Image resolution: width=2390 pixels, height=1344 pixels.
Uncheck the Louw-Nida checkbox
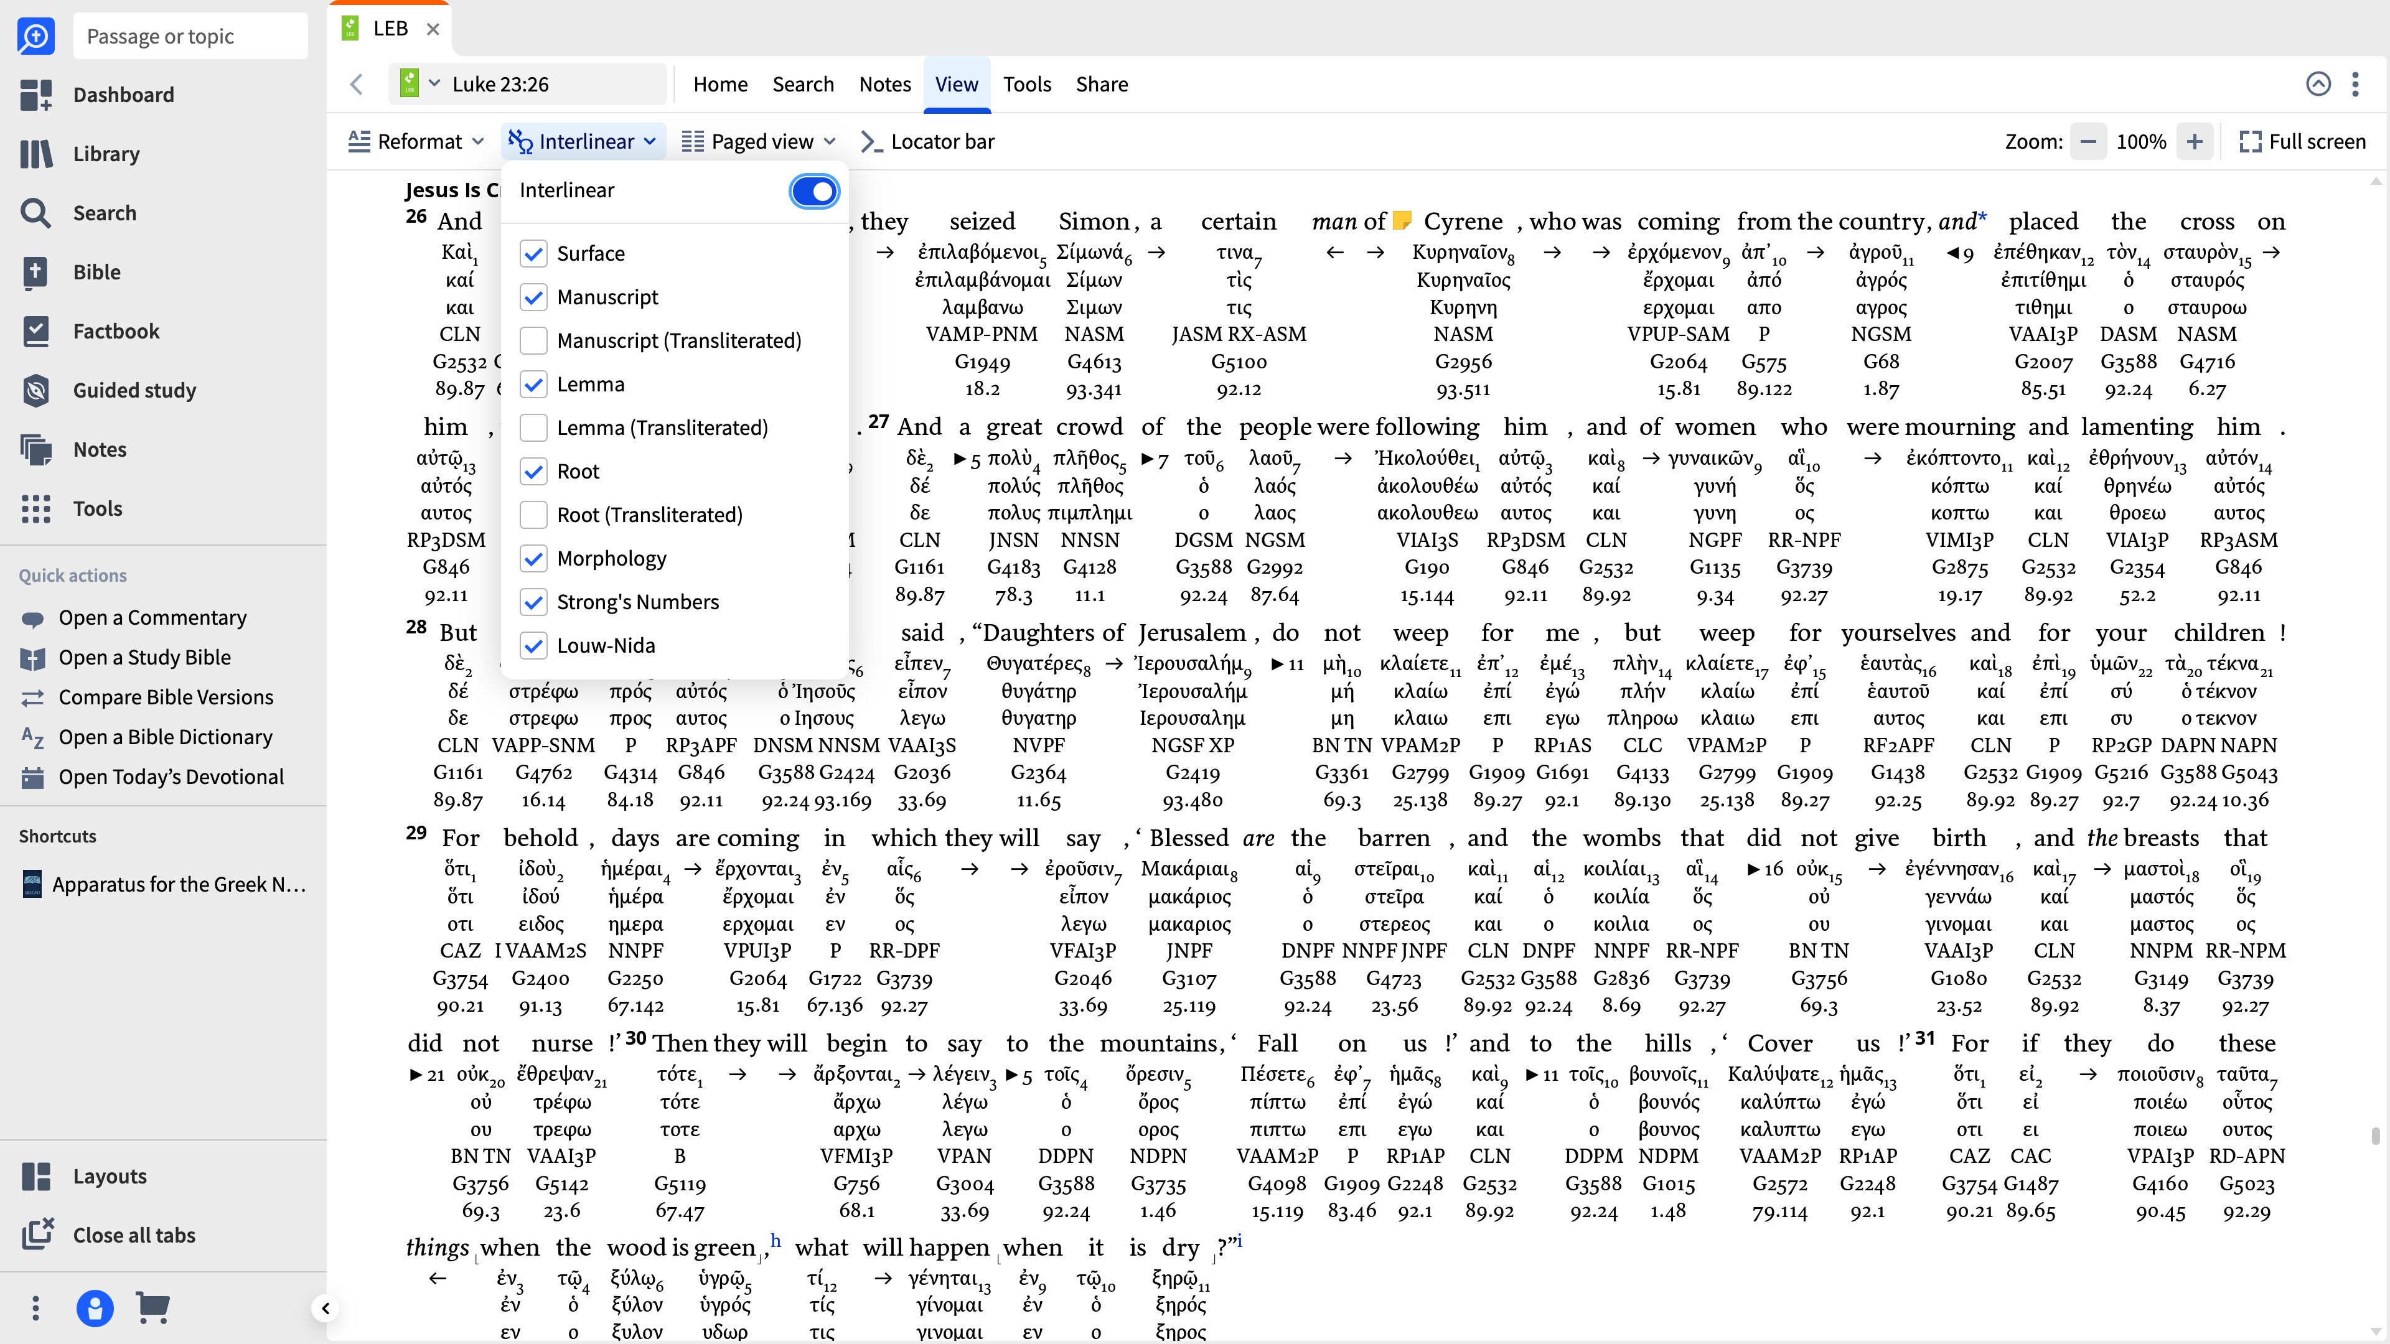click(533, 646)
